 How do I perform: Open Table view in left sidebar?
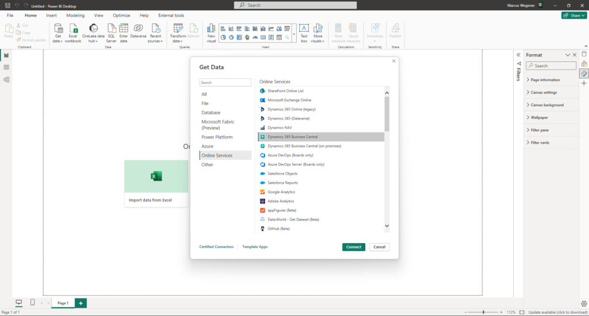(x=6, y=67)
